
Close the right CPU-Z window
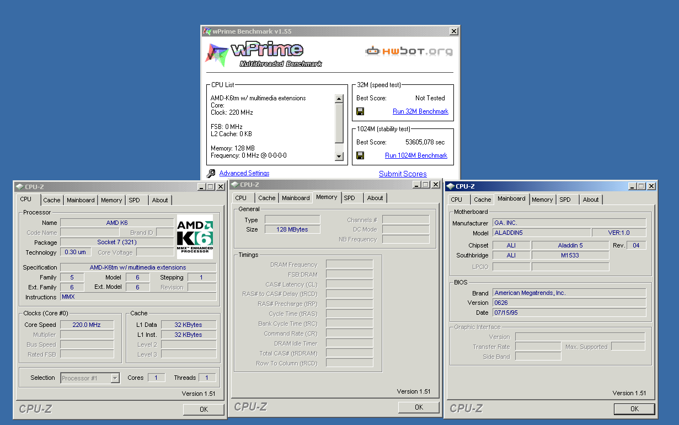[x=651, y=186]
